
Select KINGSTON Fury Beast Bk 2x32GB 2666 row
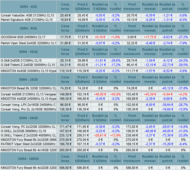point(95,140)
